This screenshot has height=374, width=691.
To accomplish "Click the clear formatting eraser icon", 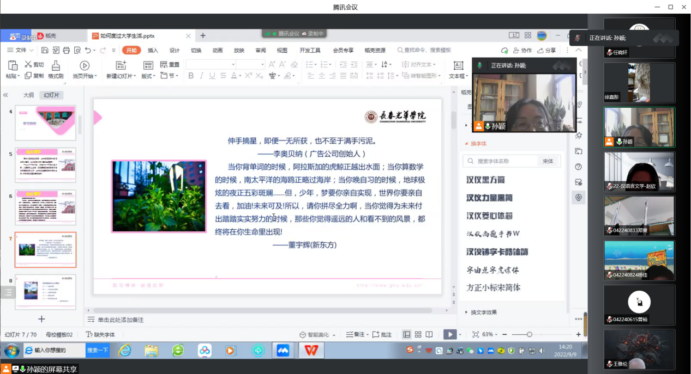I will (294, 64).
